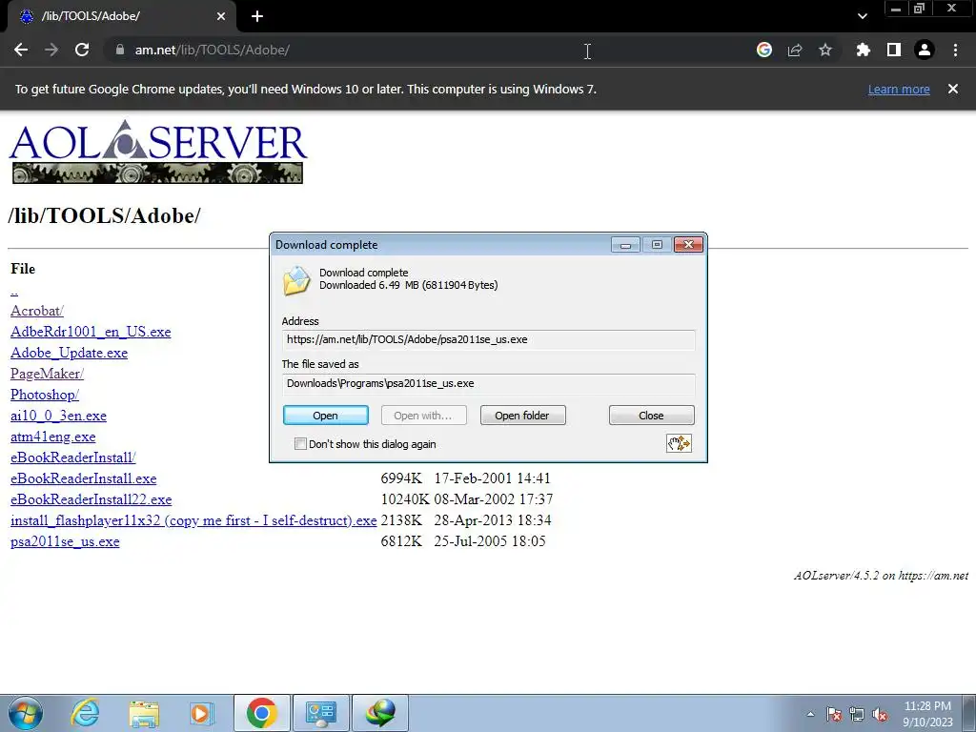Image resolution: width=976 pixels, height=732 pixels.
Task: Download ai10_0_3en.exe
Action: (58, 416)
